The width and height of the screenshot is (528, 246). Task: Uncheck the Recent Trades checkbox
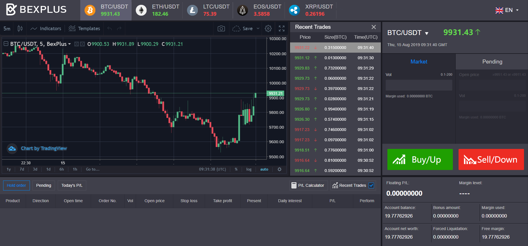(371, 185)
